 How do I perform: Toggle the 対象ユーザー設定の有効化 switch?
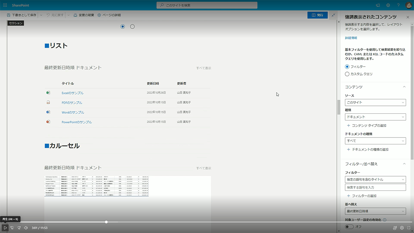[x=349, y=227]
